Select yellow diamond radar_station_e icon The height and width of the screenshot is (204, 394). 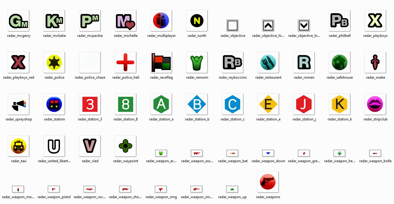(268, 104)
